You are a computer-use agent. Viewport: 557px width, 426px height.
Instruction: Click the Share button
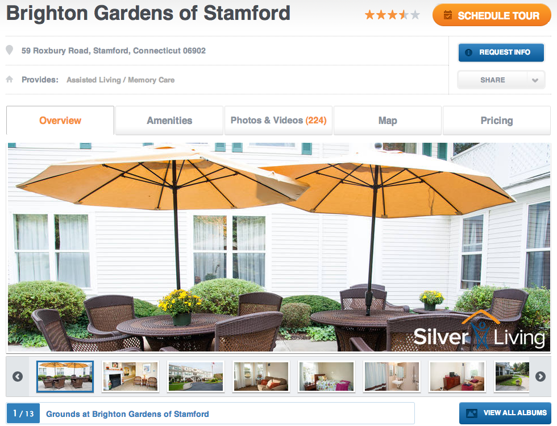[492, 80]
